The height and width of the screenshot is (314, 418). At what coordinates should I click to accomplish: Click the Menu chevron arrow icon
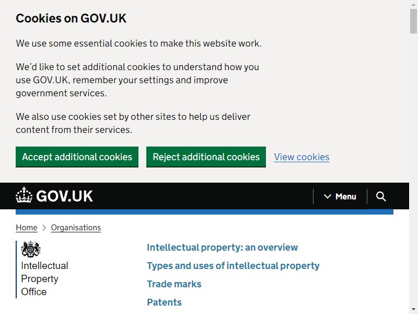328,197
